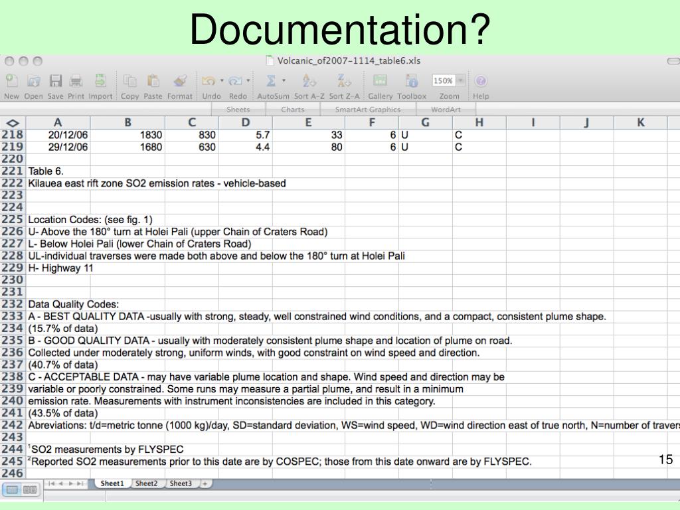Select column K header
Image resolution: width=680 pixels, height=510 pixels.
pyautogui.click(x=641, y=123)
